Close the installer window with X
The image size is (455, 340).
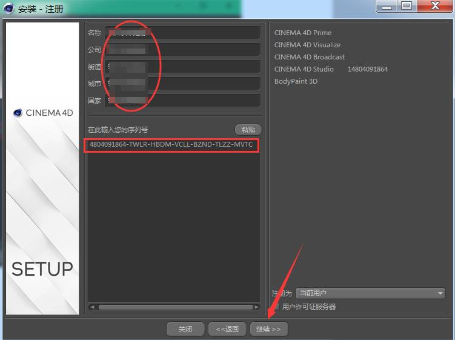[x=434, y=6]
